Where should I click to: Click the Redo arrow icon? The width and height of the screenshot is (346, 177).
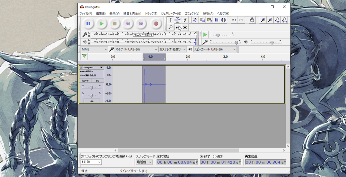(x=241, y=20)
